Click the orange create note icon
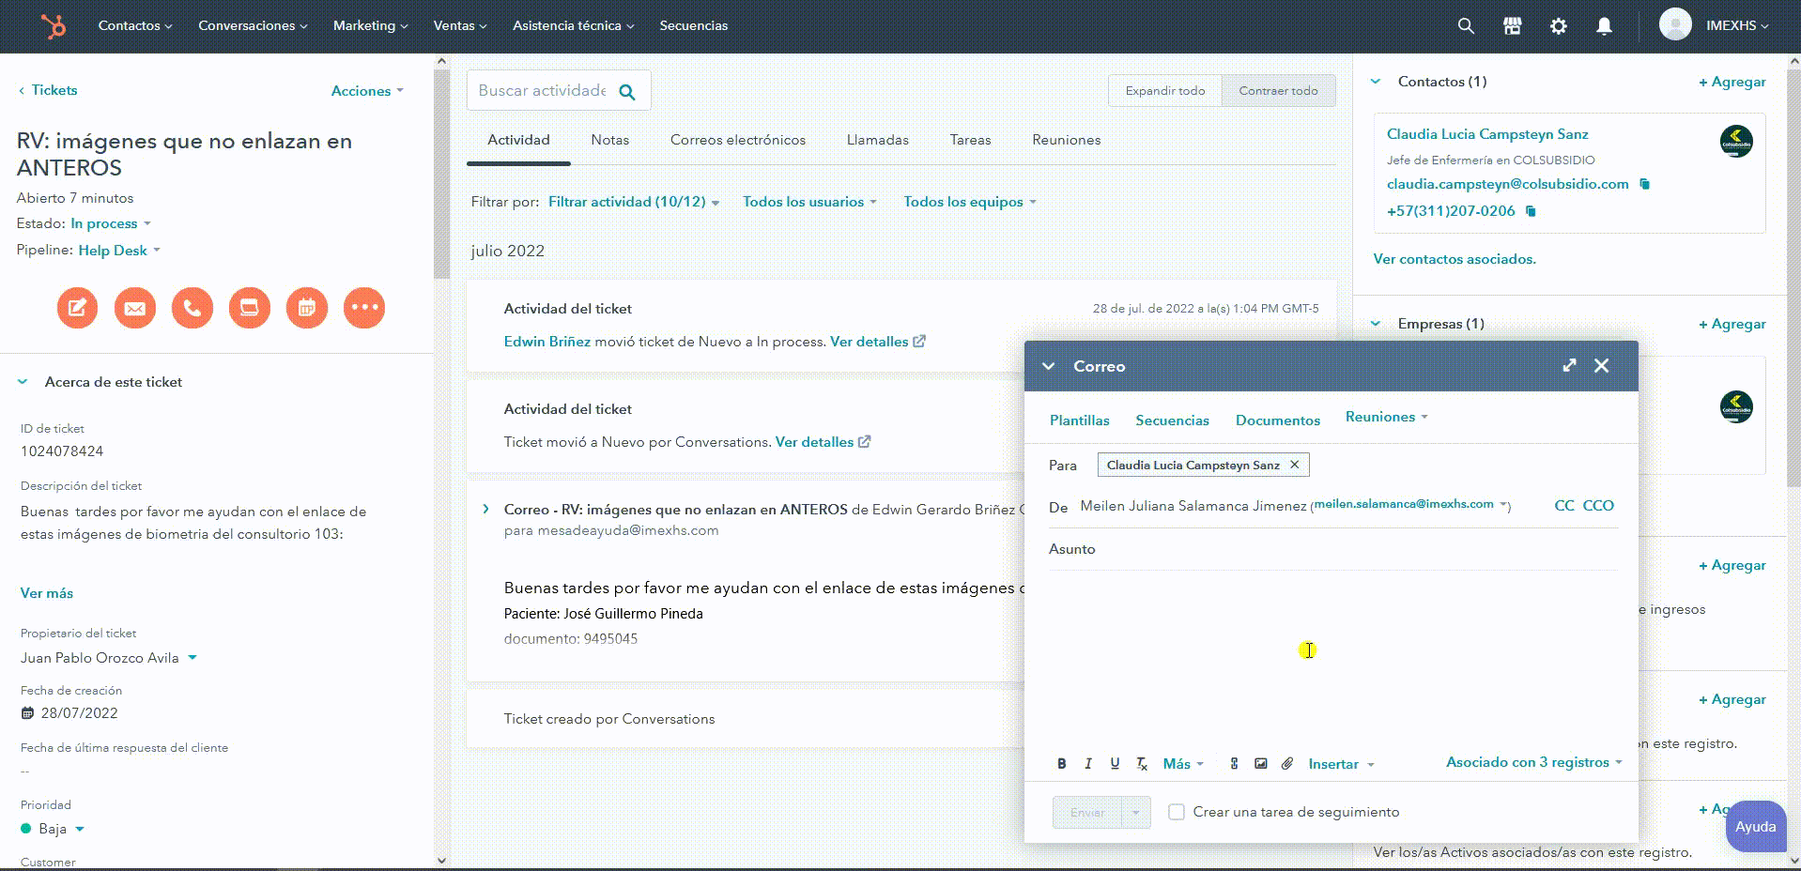Image resolution: width=1801 pixels, height=871 pixels. click(x=77, y=308)
